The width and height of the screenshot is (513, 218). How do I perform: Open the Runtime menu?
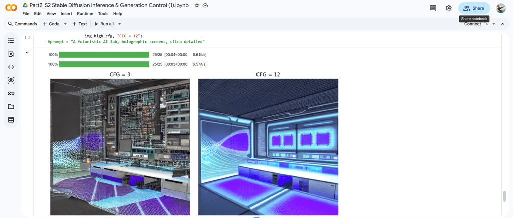[x=85, y=14]
